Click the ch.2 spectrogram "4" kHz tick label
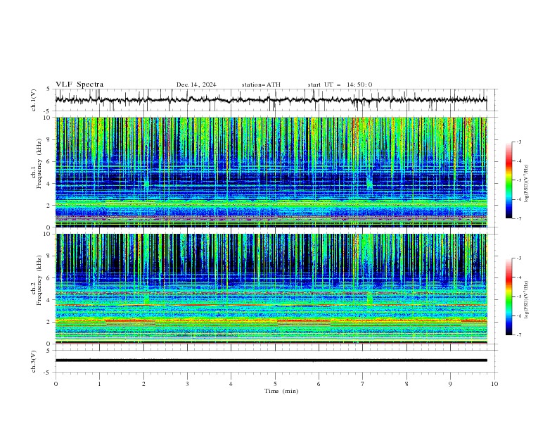557x431 pixels. 49,300
